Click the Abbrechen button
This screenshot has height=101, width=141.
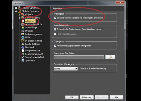[87, 97]
